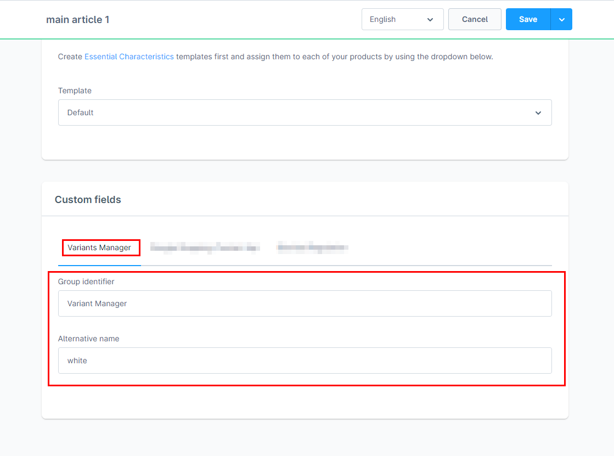
Task: Open the Essential Characteristics link
Action: click(129, 57)
